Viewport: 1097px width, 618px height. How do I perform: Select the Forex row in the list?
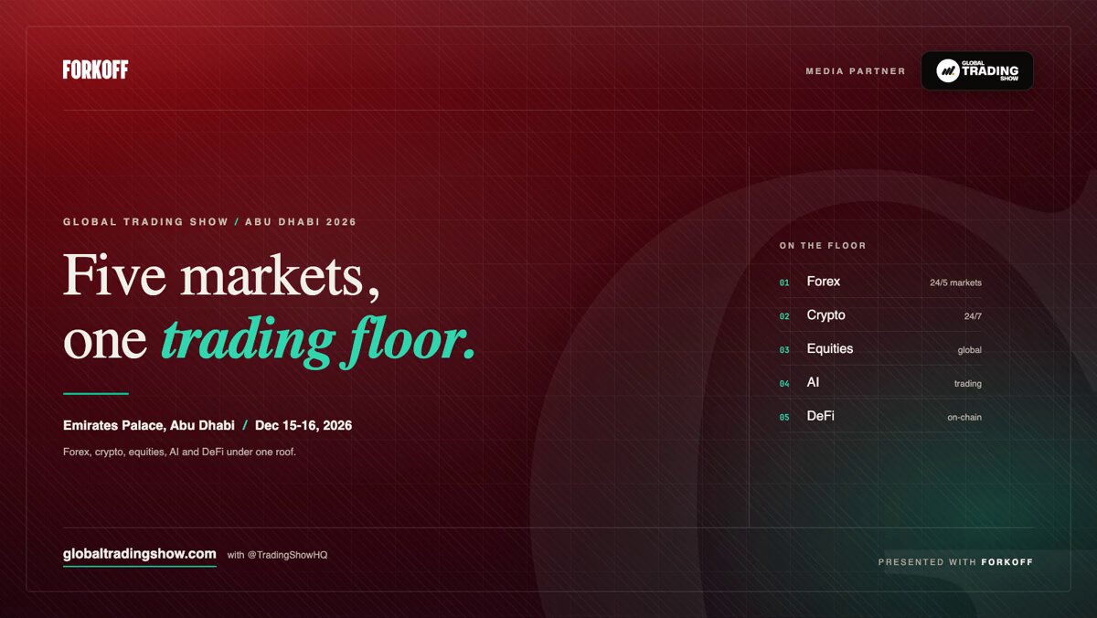(x=880, y=282)
